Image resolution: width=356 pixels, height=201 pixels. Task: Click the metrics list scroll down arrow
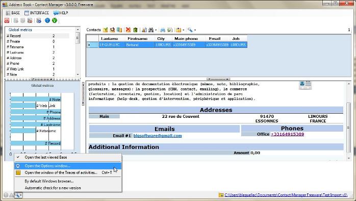[x=78, y=74]
